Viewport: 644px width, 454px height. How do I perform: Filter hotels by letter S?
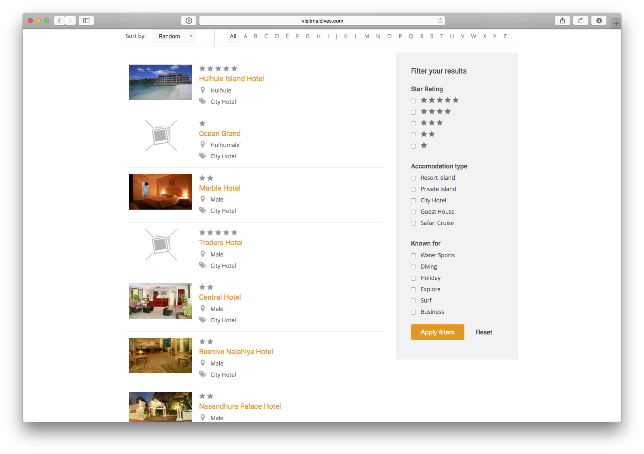coord(432,36)
